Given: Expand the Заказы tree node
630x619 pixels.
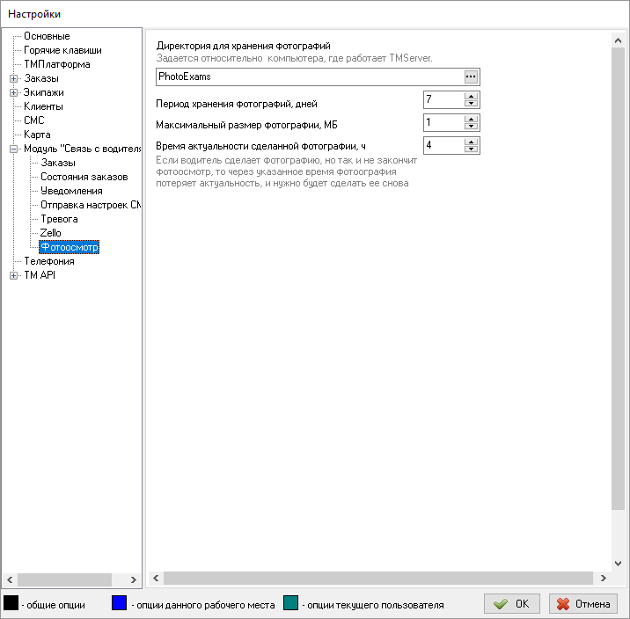Looking at the screenshot, I should point(13,78).
